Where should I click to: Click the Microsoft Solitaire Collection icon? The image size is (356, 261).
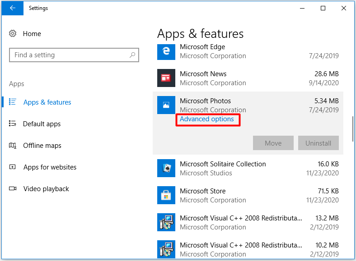click(x=166, y=168)
